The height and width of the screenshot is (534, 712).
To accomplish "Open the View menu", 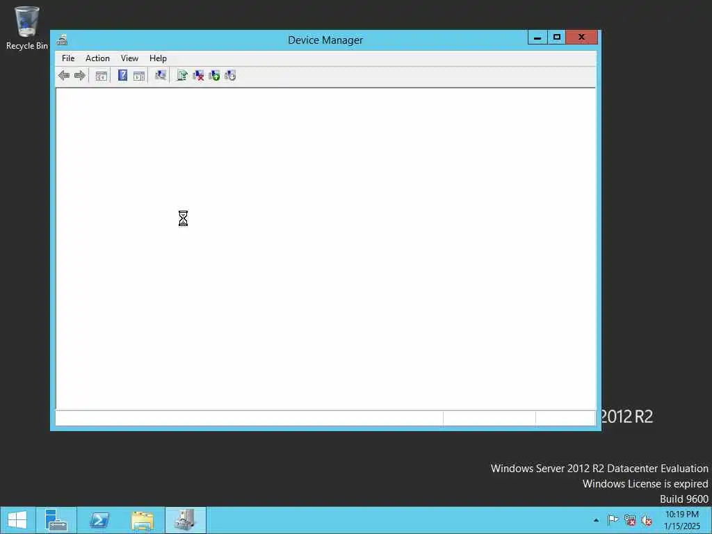I will coord(129,58).
